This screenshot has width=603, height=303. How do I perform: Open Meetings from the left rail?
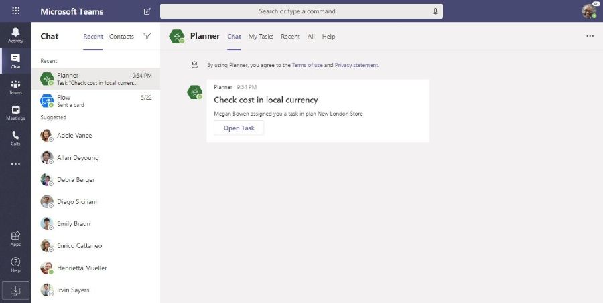(15, 113)
